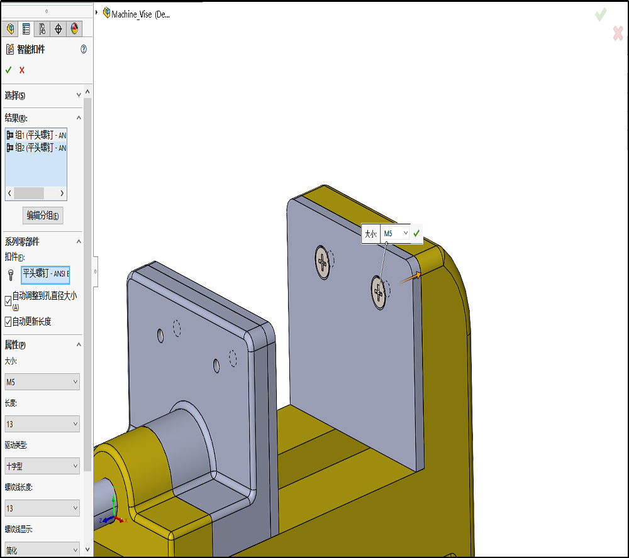Click the 编辑分组(E) button
The width and height of the screenshot is (629, 558).
43,216
